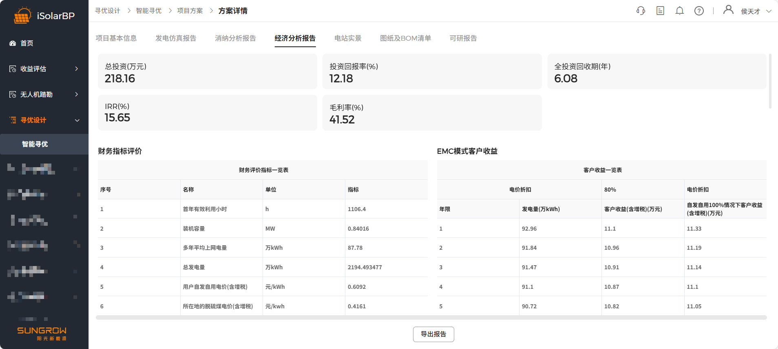Click the 首页 home icon in sidebar
Viewport: 778px width, 349px height.
(13, 43)
